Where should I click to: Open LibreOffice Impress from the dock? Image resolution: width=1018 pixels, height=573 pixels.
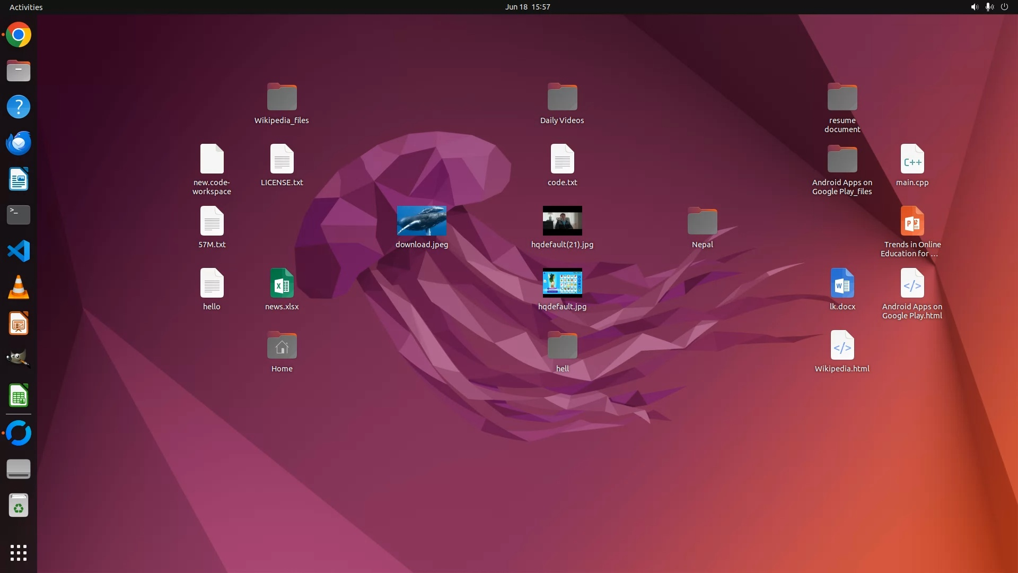19,323
